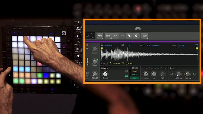
Task: Toggle the snowflake freeze icon
Action: (127, 71)
